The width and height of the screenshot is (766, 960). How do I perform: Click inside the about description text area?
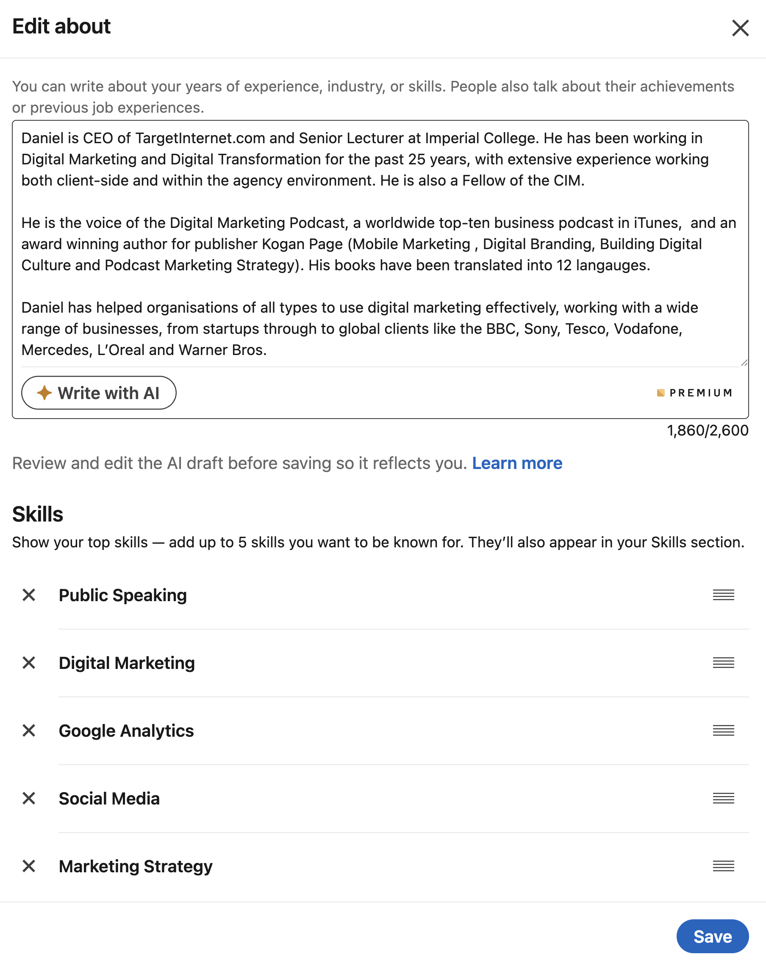point(378,245)
